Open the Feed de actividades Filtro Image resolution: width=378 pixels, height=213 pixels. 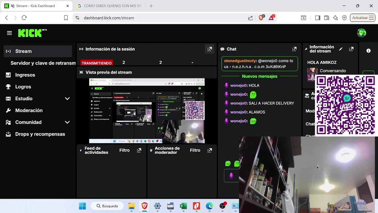tap(124, 150)
